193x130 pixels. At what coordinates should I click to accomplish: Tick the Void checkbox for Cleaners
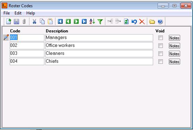160,53
